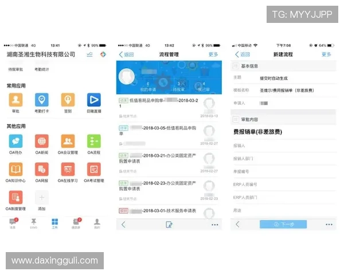344x275 pixels.
Task: Tap the 添加 plus tile
Action: click(42, 197)
